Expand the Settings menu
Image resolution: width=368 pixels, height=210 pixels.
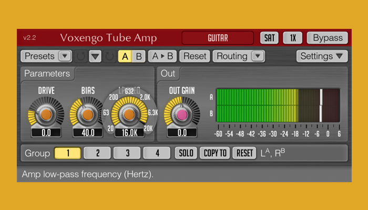(322, 56)
